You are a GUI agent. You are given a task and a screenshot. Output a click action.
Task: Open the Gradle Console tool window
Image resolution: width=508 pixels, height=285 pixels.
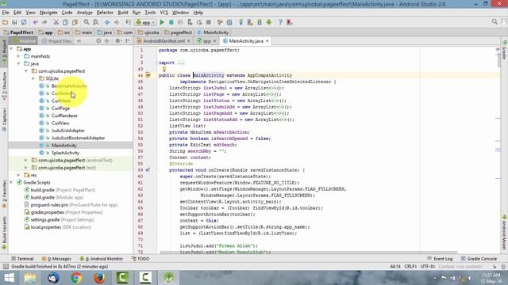pos(479,259)
